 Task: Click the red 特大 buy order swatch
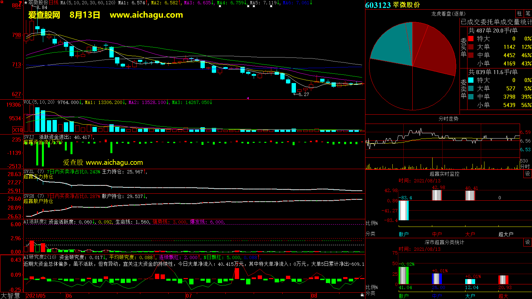(x=471, y=39)
